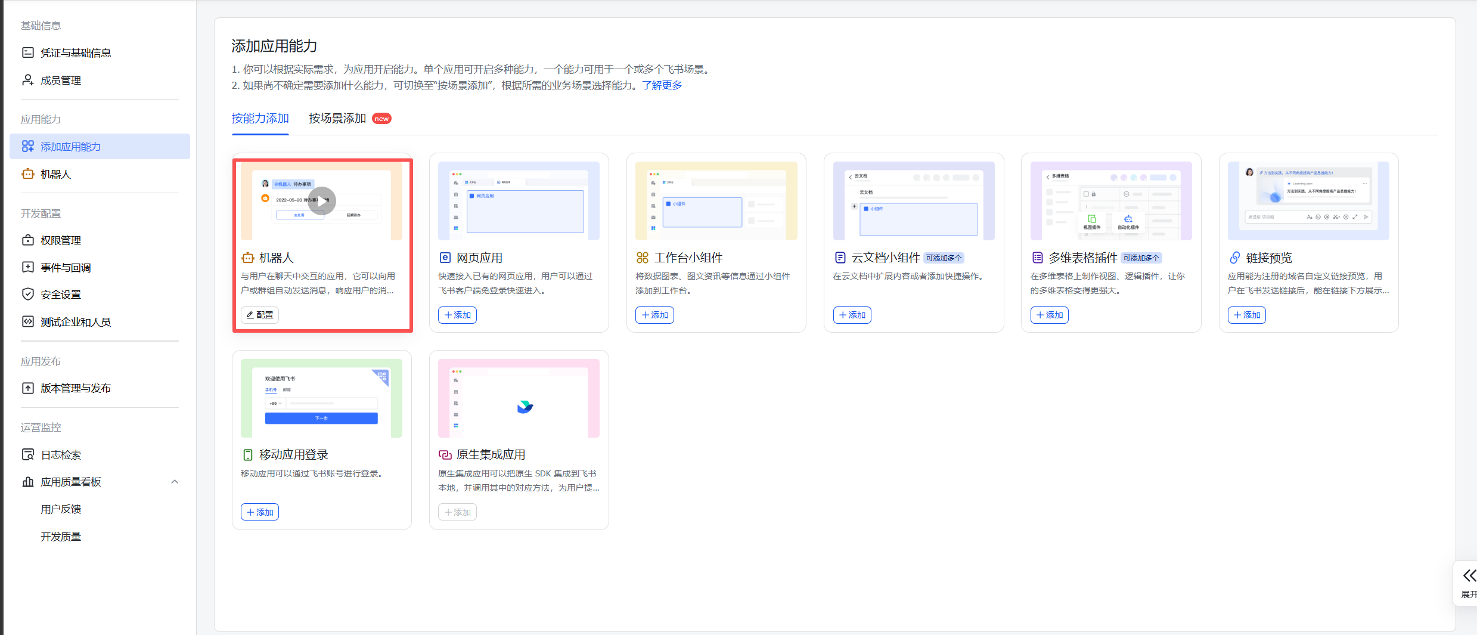Image resolution: width=1477 pixels, height=635 pixels.
Task: Click the 添加应用能力 page heading
Action: pyautogui.click(x=274, y=46)
